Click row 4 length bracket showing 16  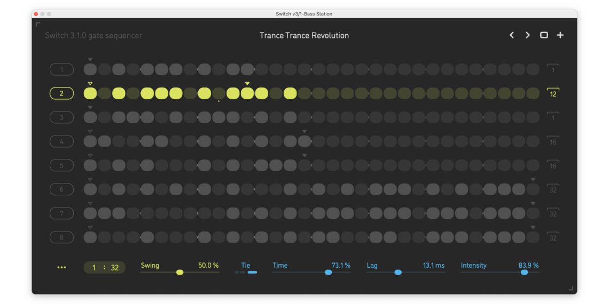pos(553,141)
